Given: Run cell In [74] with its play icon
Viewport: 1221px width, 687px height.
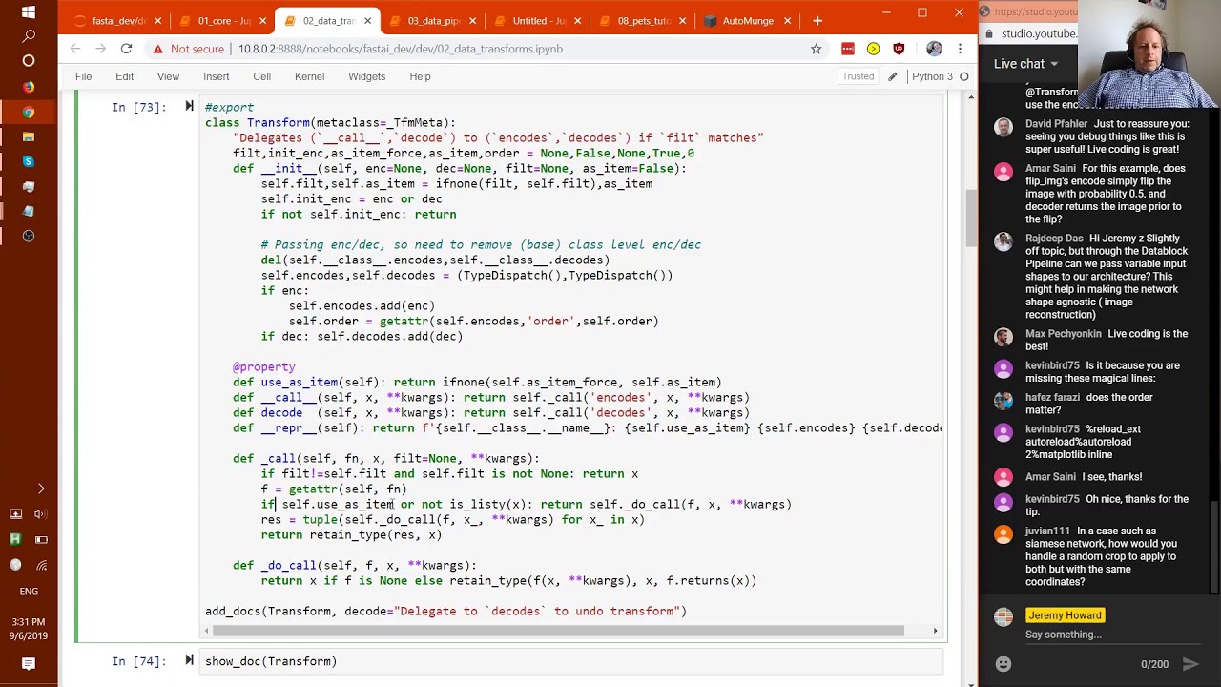Looking at the screenshot, I should pos(189,660).
